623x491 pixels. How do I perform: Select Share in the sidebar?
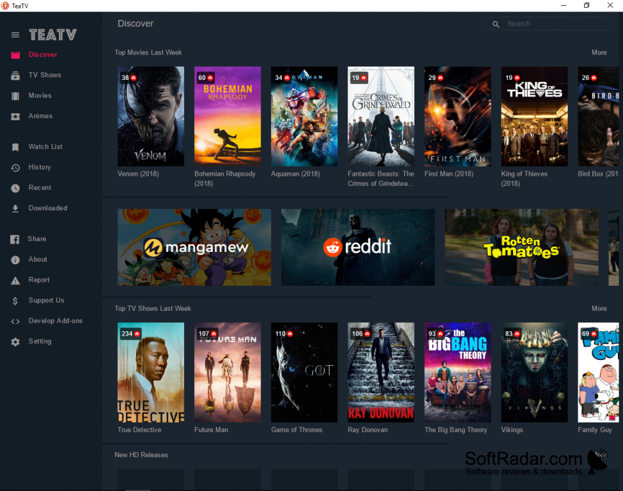(x=37, y=238)
